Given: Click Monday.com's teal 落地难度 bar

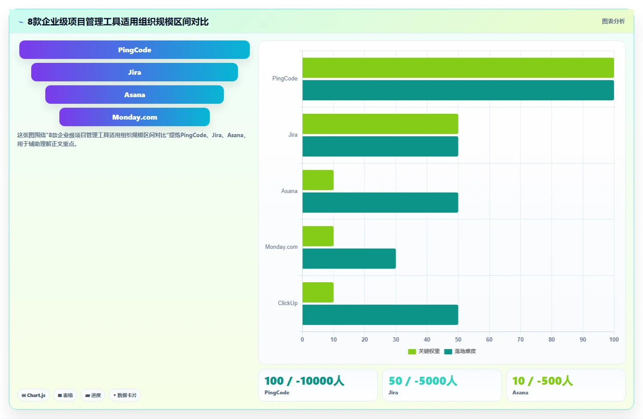Looking at the screenshot, I should [x=349, y=259].
